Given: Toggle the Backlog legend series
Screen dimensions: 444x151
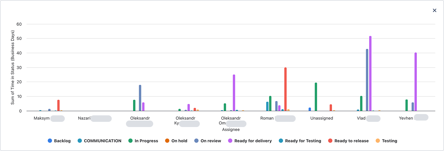Looking at the screenshot, I should 59,141.
